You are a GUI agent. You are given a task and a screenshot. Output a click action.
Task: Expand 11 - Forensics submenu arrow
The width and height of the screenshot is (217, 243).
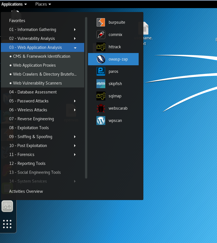[75, 155]
